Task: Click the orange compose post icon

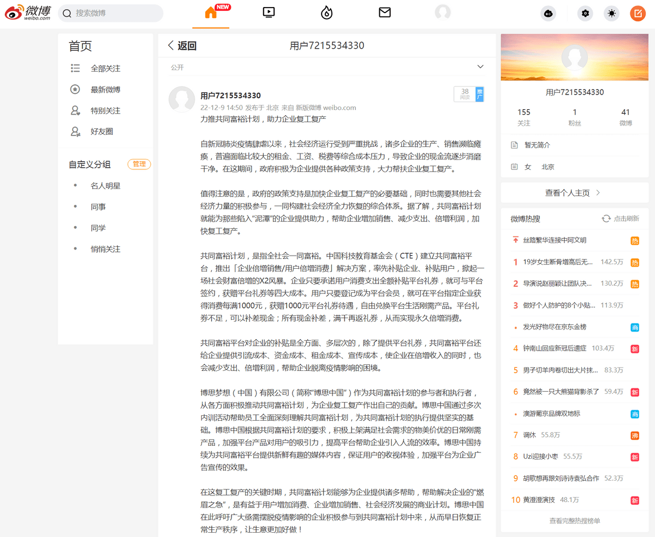Action: point(638,14)
